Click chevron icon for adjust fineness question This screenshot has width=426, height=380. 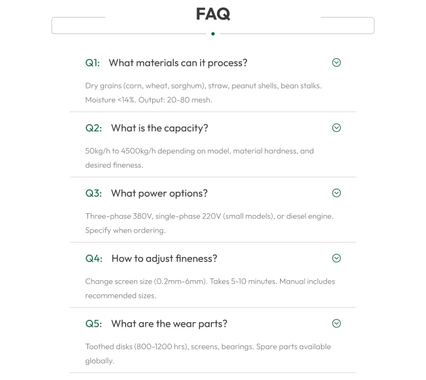[336, 258]
